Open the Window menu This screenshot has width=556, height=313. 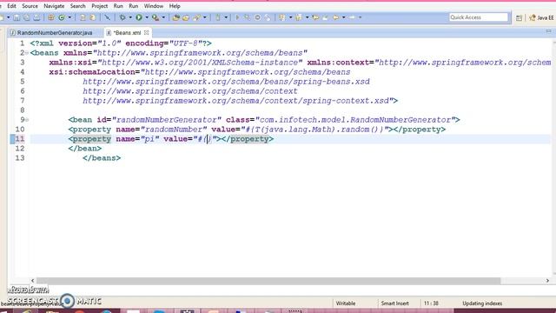point(154,6)
